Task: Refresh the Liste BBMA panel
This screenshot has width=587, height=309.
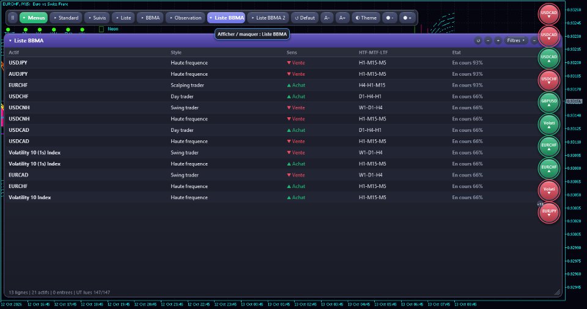Action: pyautogui.click(x=478, y=40)
